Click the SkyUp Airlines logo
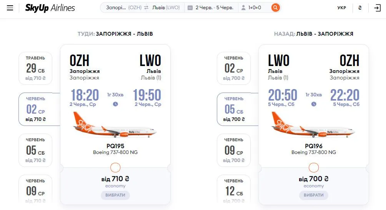Screen dimensions: 386x210 pyautogui.click(x=50, y=8)
